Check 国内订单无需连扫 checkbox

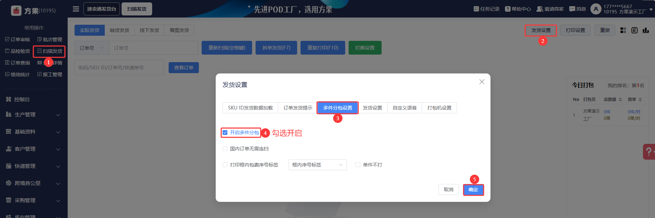225,149
